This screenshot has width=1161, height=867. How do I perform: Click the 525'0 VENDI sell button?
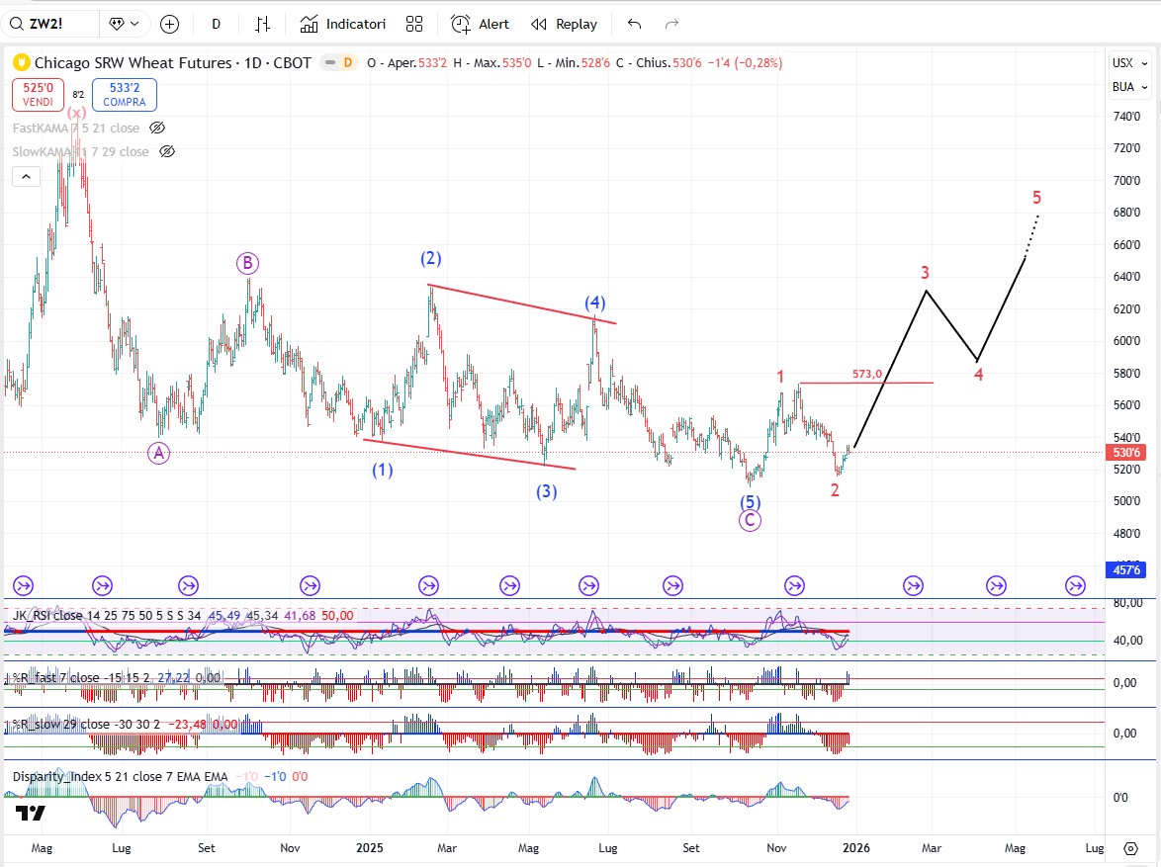pos(38,95)
